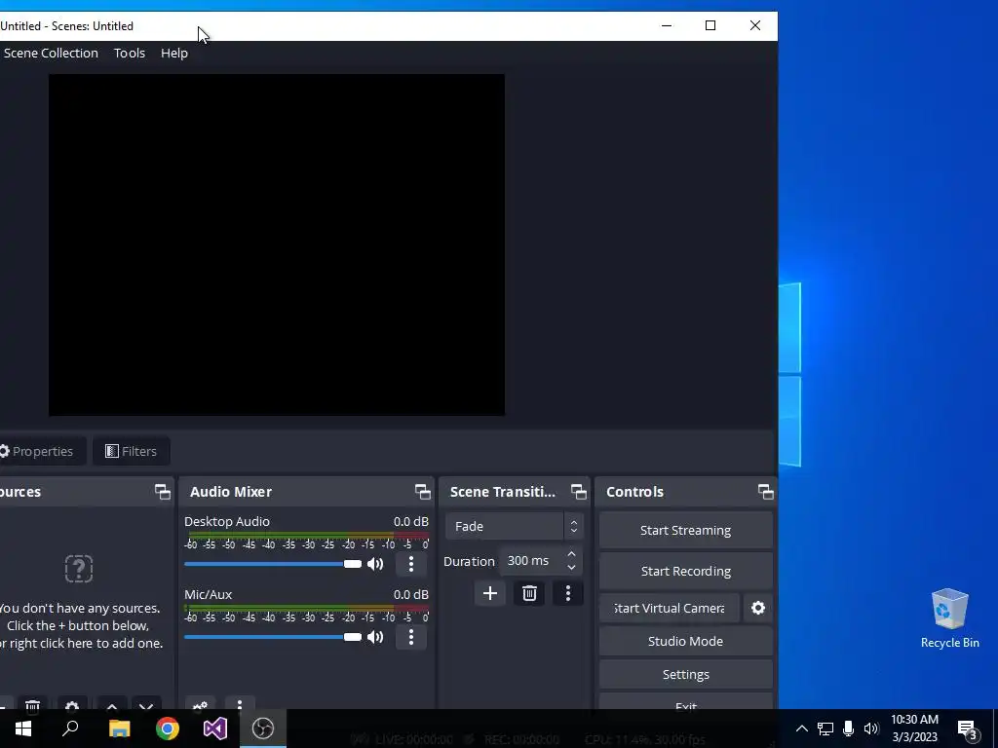The width and height of the screenshot is (998, 748).
Task: Show hidden system tray icons
Action: pos(802,729)
